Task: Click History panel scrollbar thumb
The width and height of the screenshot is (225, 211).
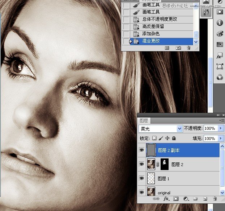Action: pos(196,35)
